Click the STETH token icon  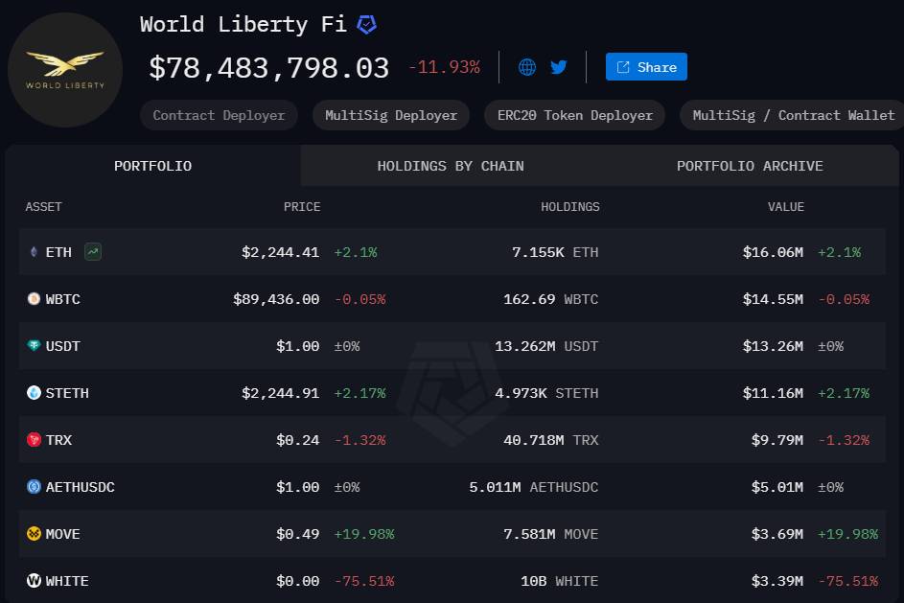(34, 393)
